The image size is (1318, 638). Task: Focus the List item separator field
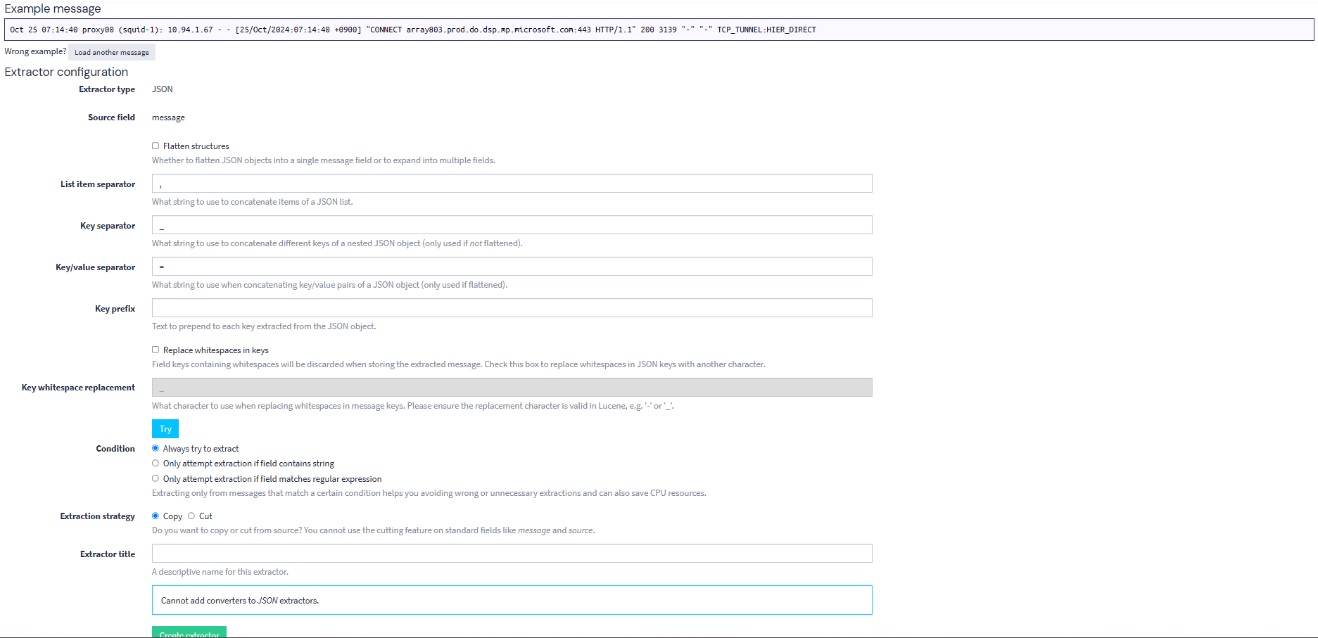click(x=512, y=184)
